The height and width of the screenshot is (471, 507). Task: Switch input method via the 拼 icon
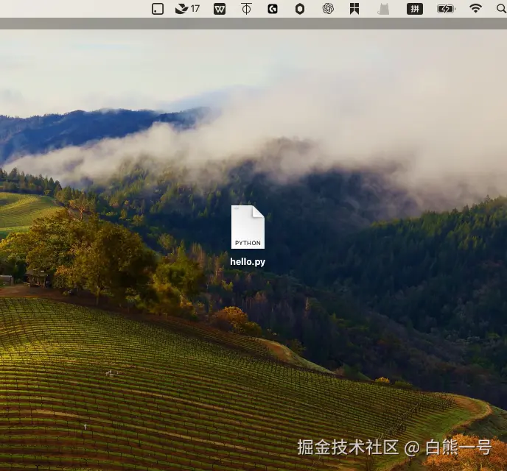tap(415, 9)
